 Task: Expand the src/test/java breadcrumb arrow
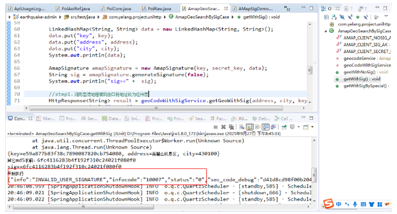pos(98,17)
